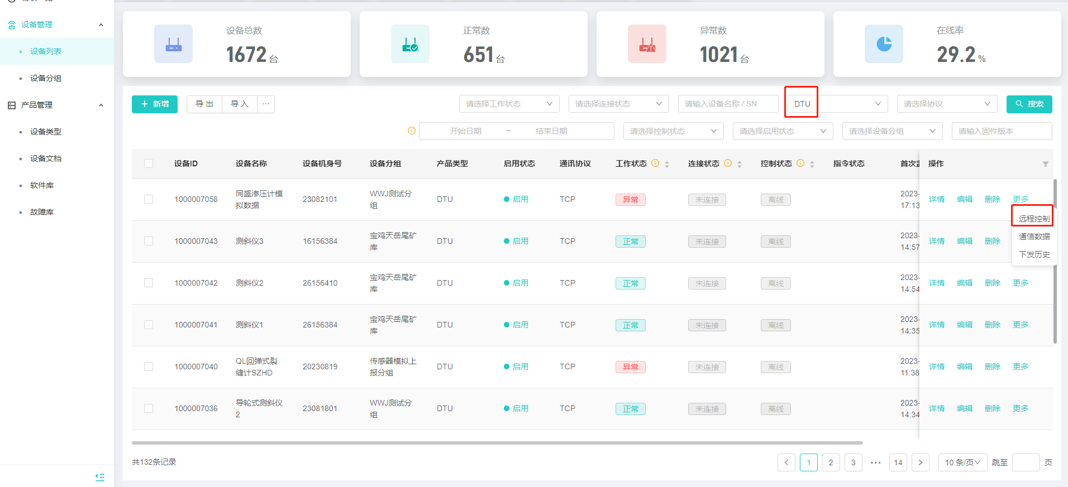Viewport: 1068px width, 487px height.
Task: Collapse sidebar using bottom fold icon
Action: click(100, 477)
